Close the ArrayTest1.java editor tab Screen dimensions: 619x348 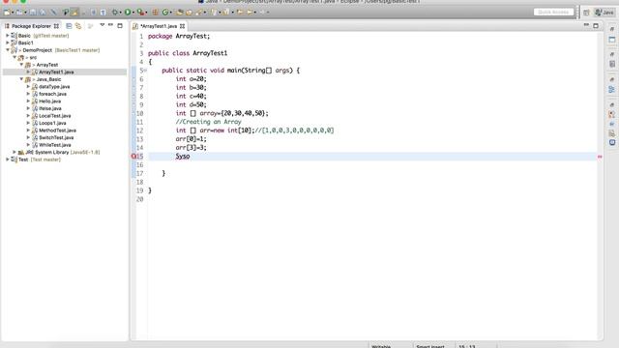pyautogui.click(x=182, y=26)
